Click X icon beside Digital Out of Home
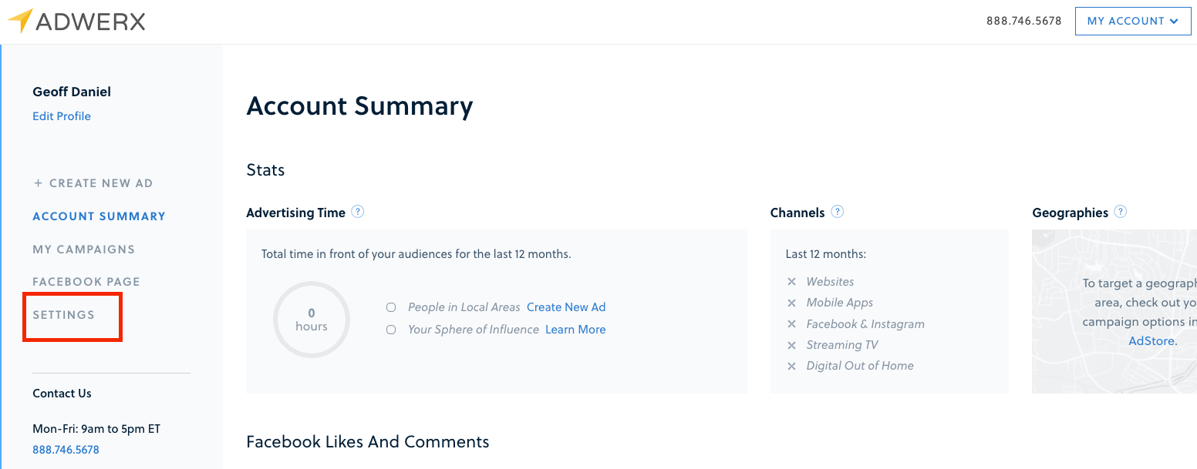 point(791,367)
